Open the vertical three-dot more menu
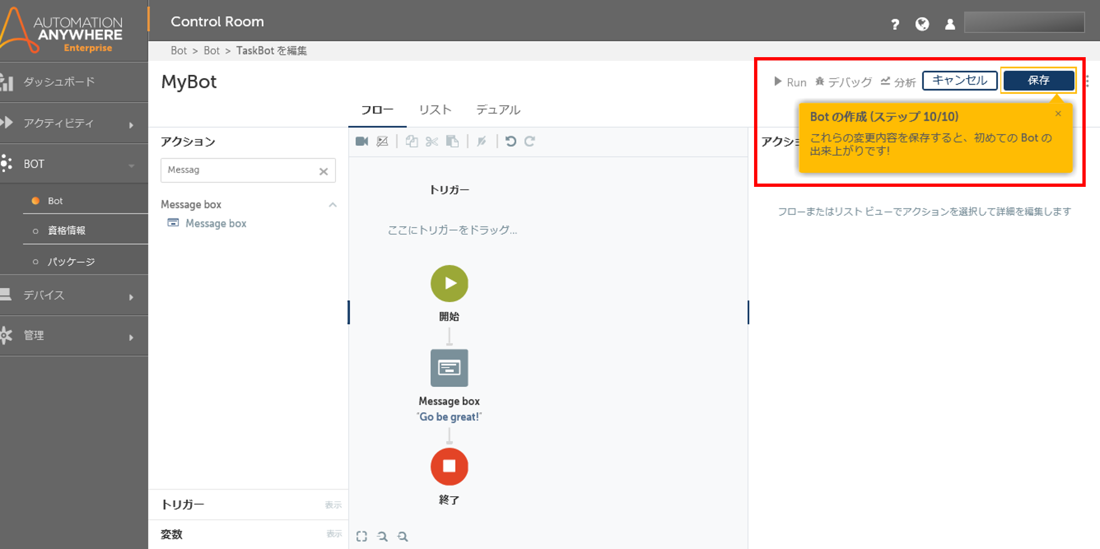1100x549 pixels. 1087,81
